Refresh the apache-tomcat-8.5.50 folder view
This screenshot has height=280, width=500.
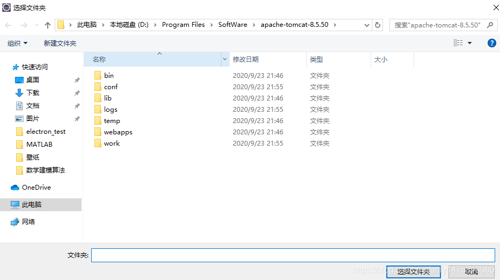pyautogui.click(x=378, y=25)
